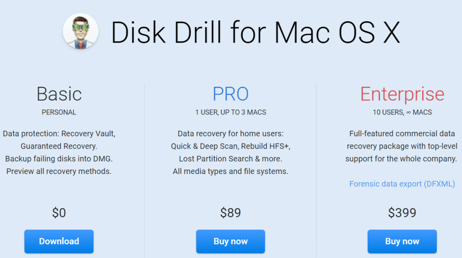Click the "Lost Partition Search & more" line
This screenshot has height=258, width=462.
[x=231, y=159]
